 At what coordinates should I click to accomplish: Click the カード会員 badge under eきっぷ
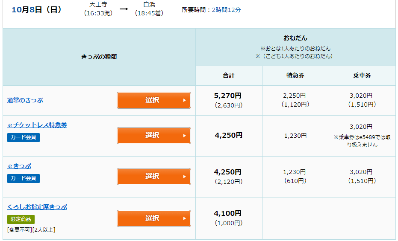[24, 178]
